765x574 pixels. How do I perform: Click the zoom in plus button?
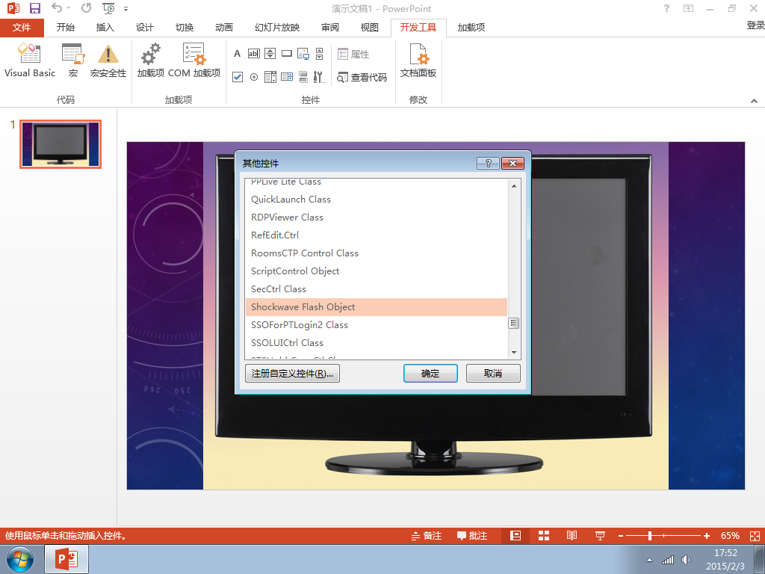click(707, 536)
